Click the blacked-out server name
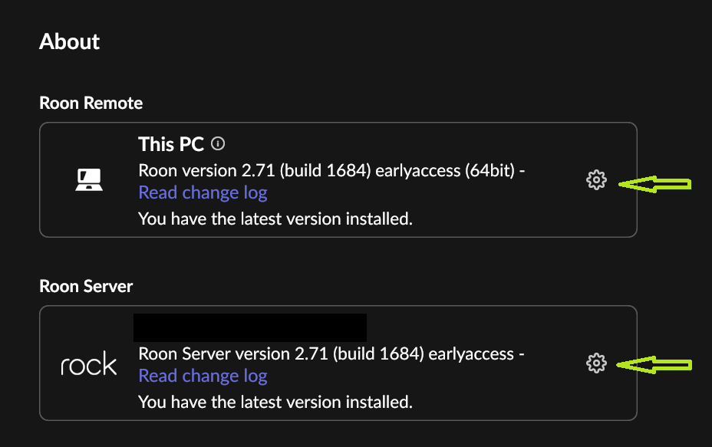Screen dimensions: 712x447 pos(250,327)
